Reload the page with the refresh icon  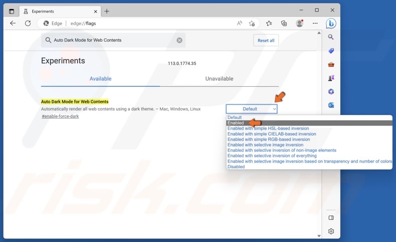(28, 23)
